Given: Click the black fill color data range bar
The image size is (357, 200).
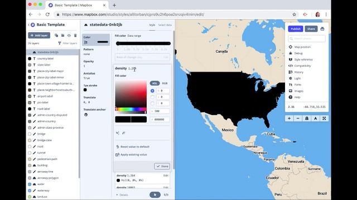Looking at the screenshot, I should pos(143,43).
